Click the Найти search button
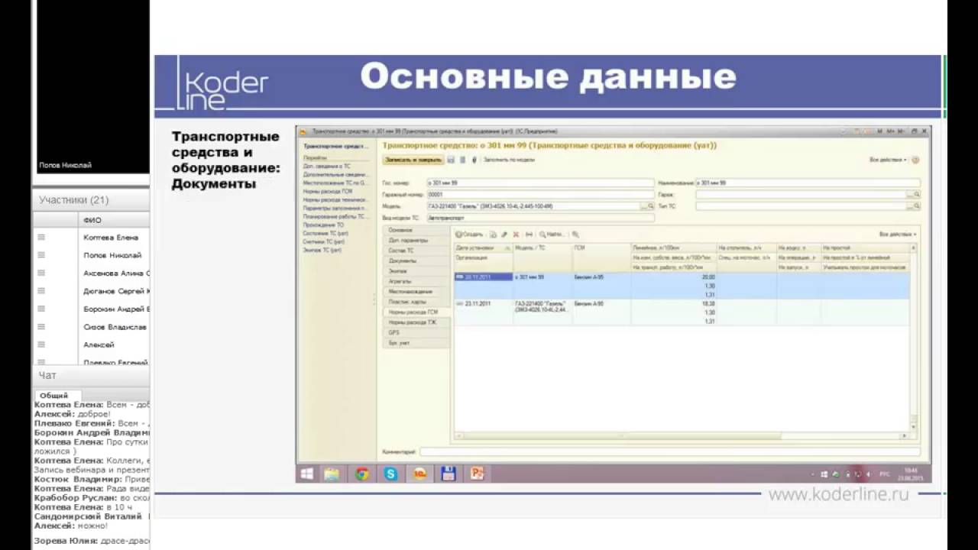 pyautogui.click(x=553, y=235)
